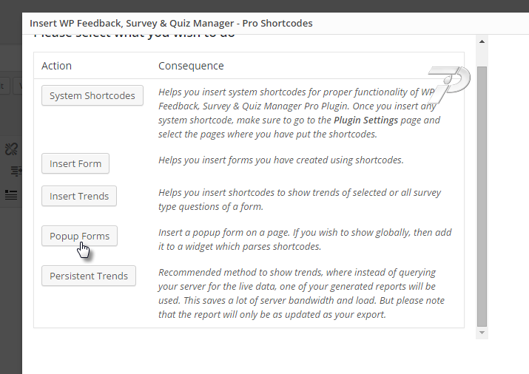This screenshot has height=374, width=529.
Task: Click the Action column header
Action: click(x=57, y=66)
